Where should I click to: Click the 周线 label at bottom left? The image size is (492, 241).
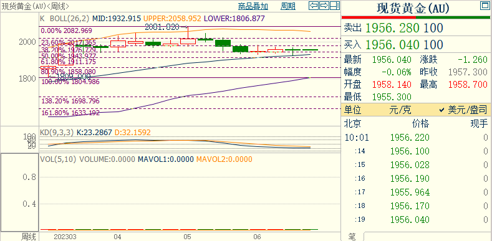[29, 236]
